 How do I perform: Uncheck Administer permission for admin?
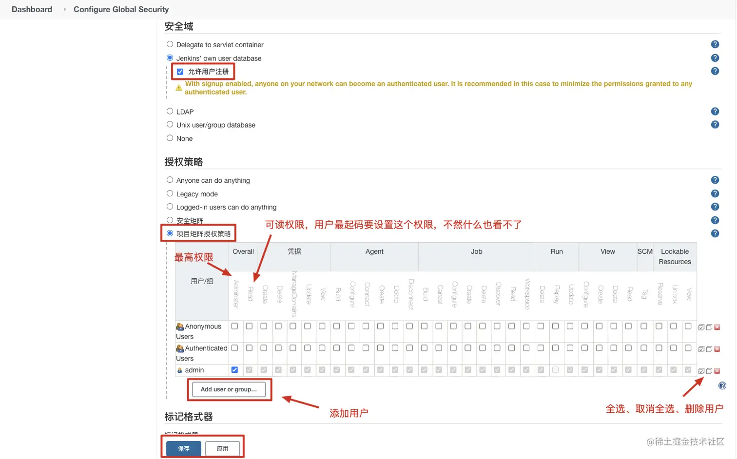point(234,370)
